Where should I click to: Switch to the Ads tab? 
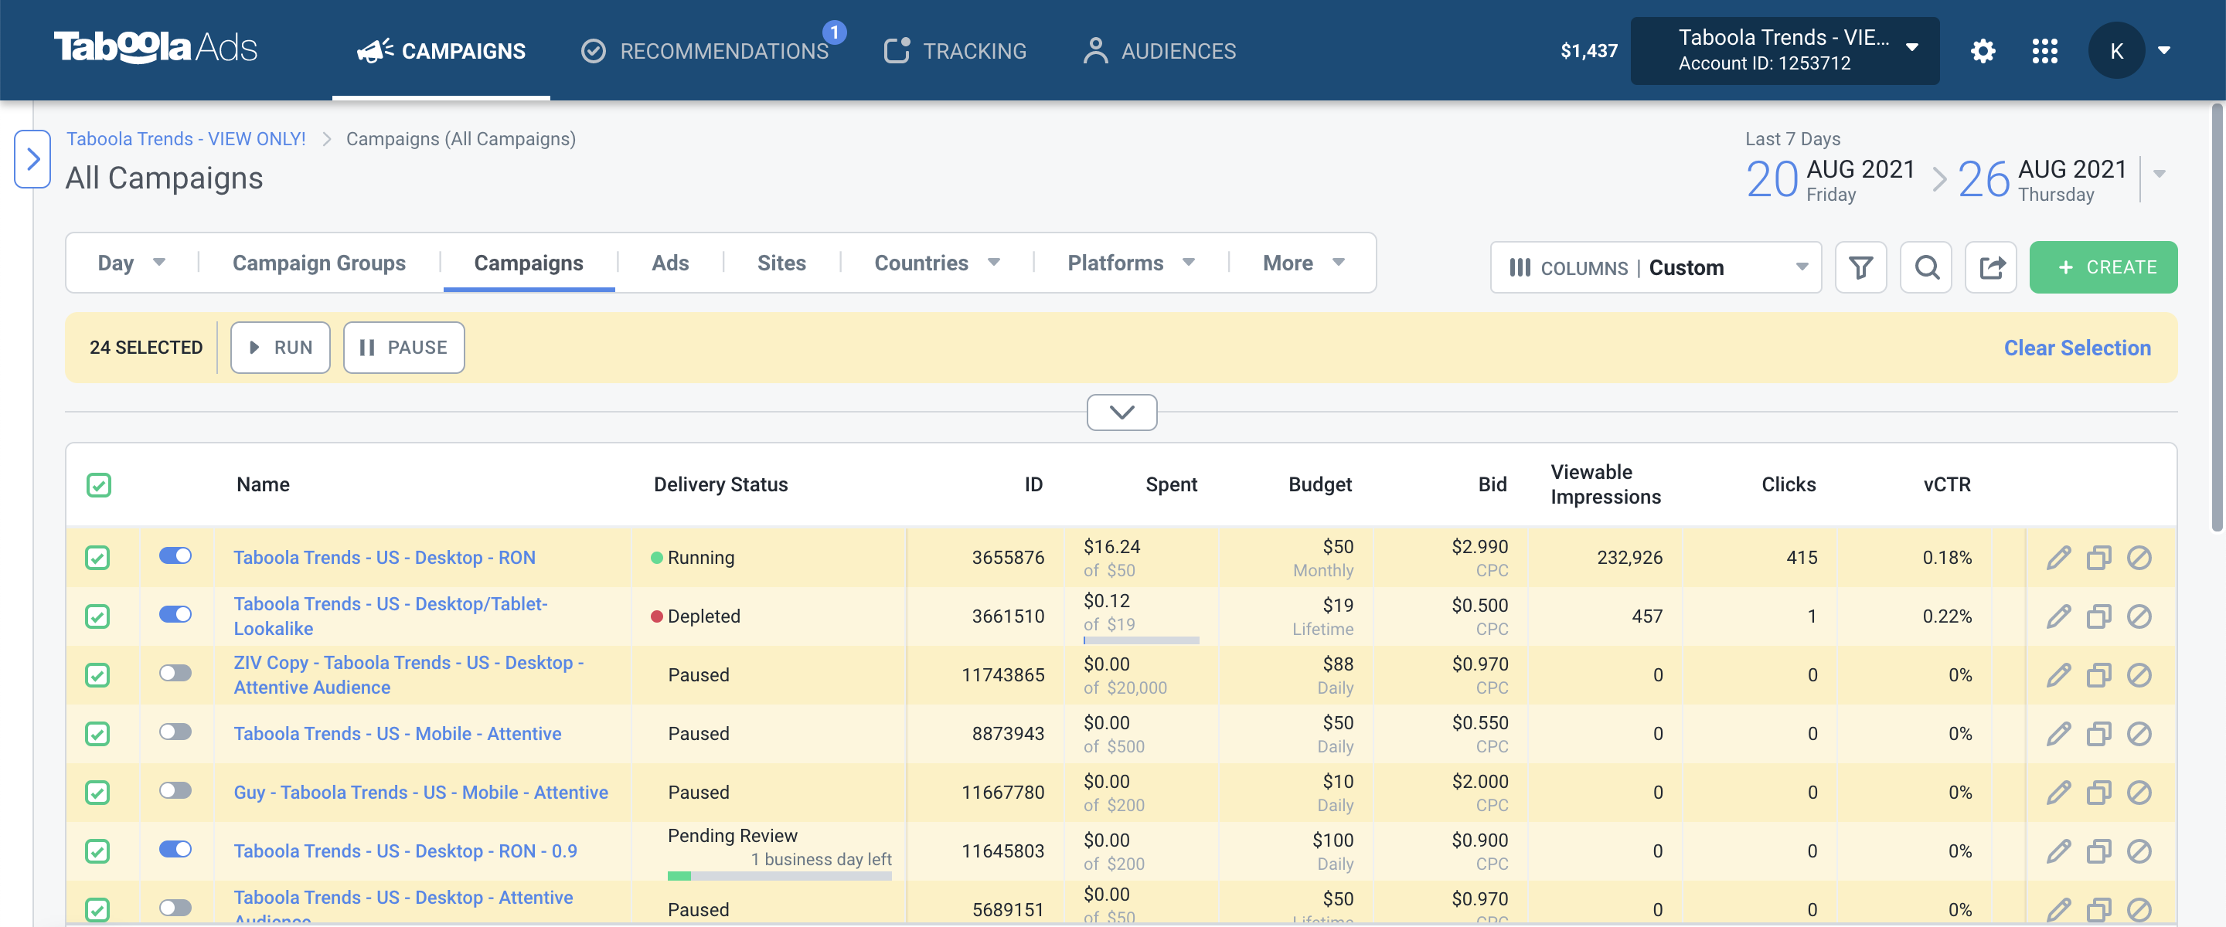(669, 263)
